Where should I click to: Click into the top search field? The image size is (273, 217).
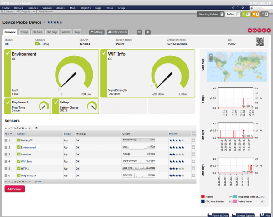pyautogui.click(x=261, y=8)
